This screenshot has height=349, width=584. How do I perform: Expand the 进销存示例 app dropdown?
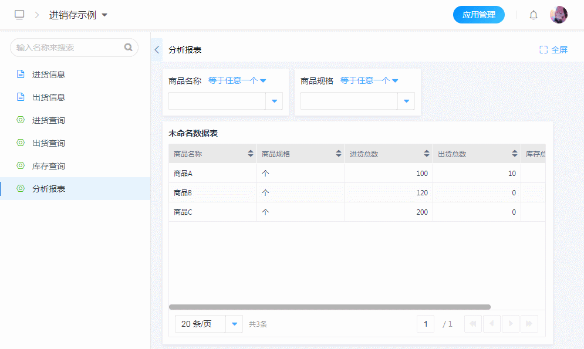pos(104,15)
